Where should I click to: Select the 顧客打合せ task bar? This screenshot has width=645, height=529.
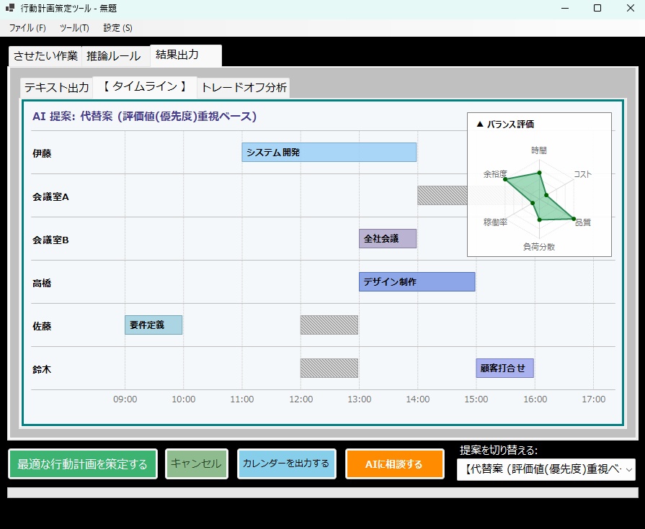click(x=504, y=368)
